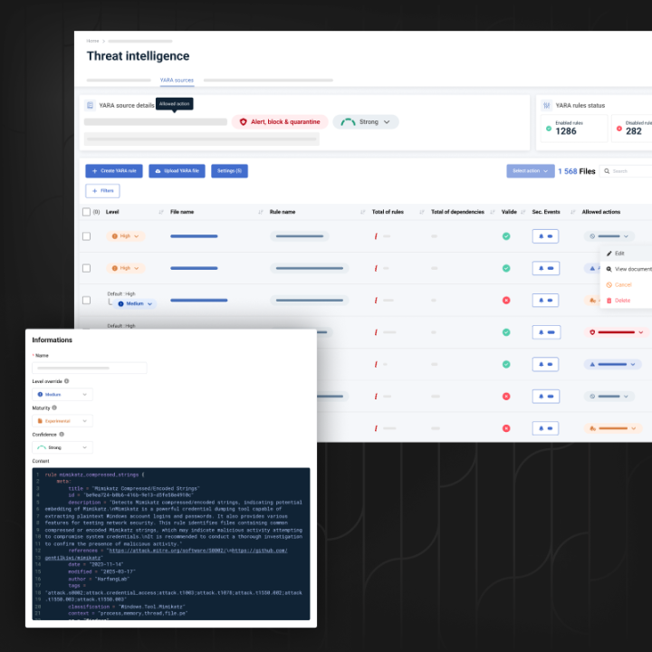Open the orange allowed actions dropdown in bottom row

[x=612, y=428]
